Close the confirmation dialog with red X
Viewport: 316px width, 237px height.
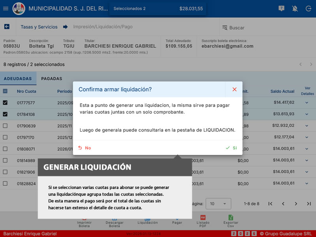coord(234,89)
